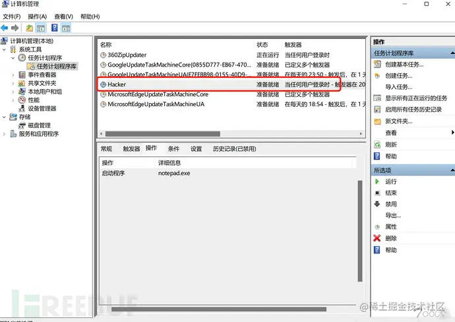This screenshot has width=455, height=322.
Task: Click 导出... for the selected task
Action: (393, 216)
